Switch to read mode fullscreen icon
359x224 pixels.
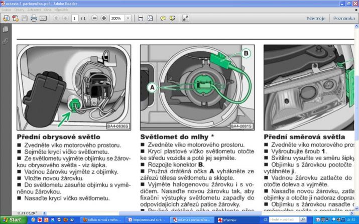click(x=185, y=18)
